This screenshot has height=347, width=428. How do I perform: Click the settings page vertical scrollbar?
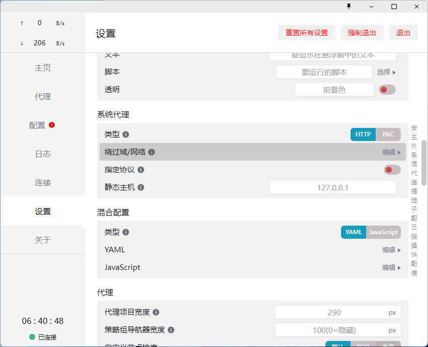click(424, 163)
